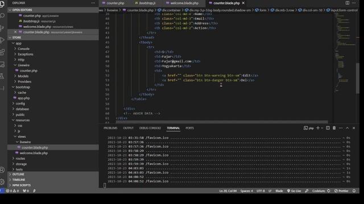364x204 pixels.
Task: Open the Remote Explorer view
Action: click(2, 64)
